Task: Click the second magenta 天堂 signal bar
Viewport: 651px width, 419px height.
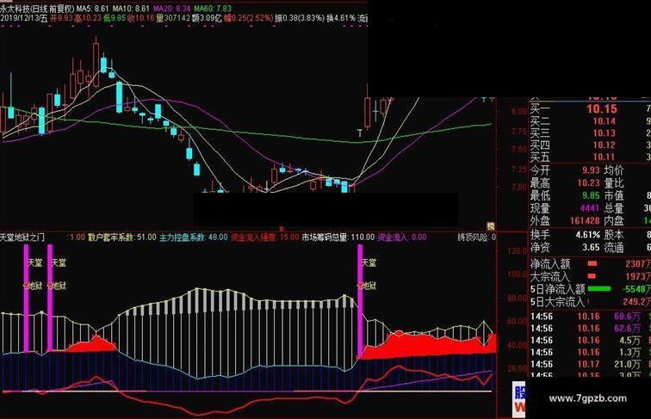Action: click(50, 299)
